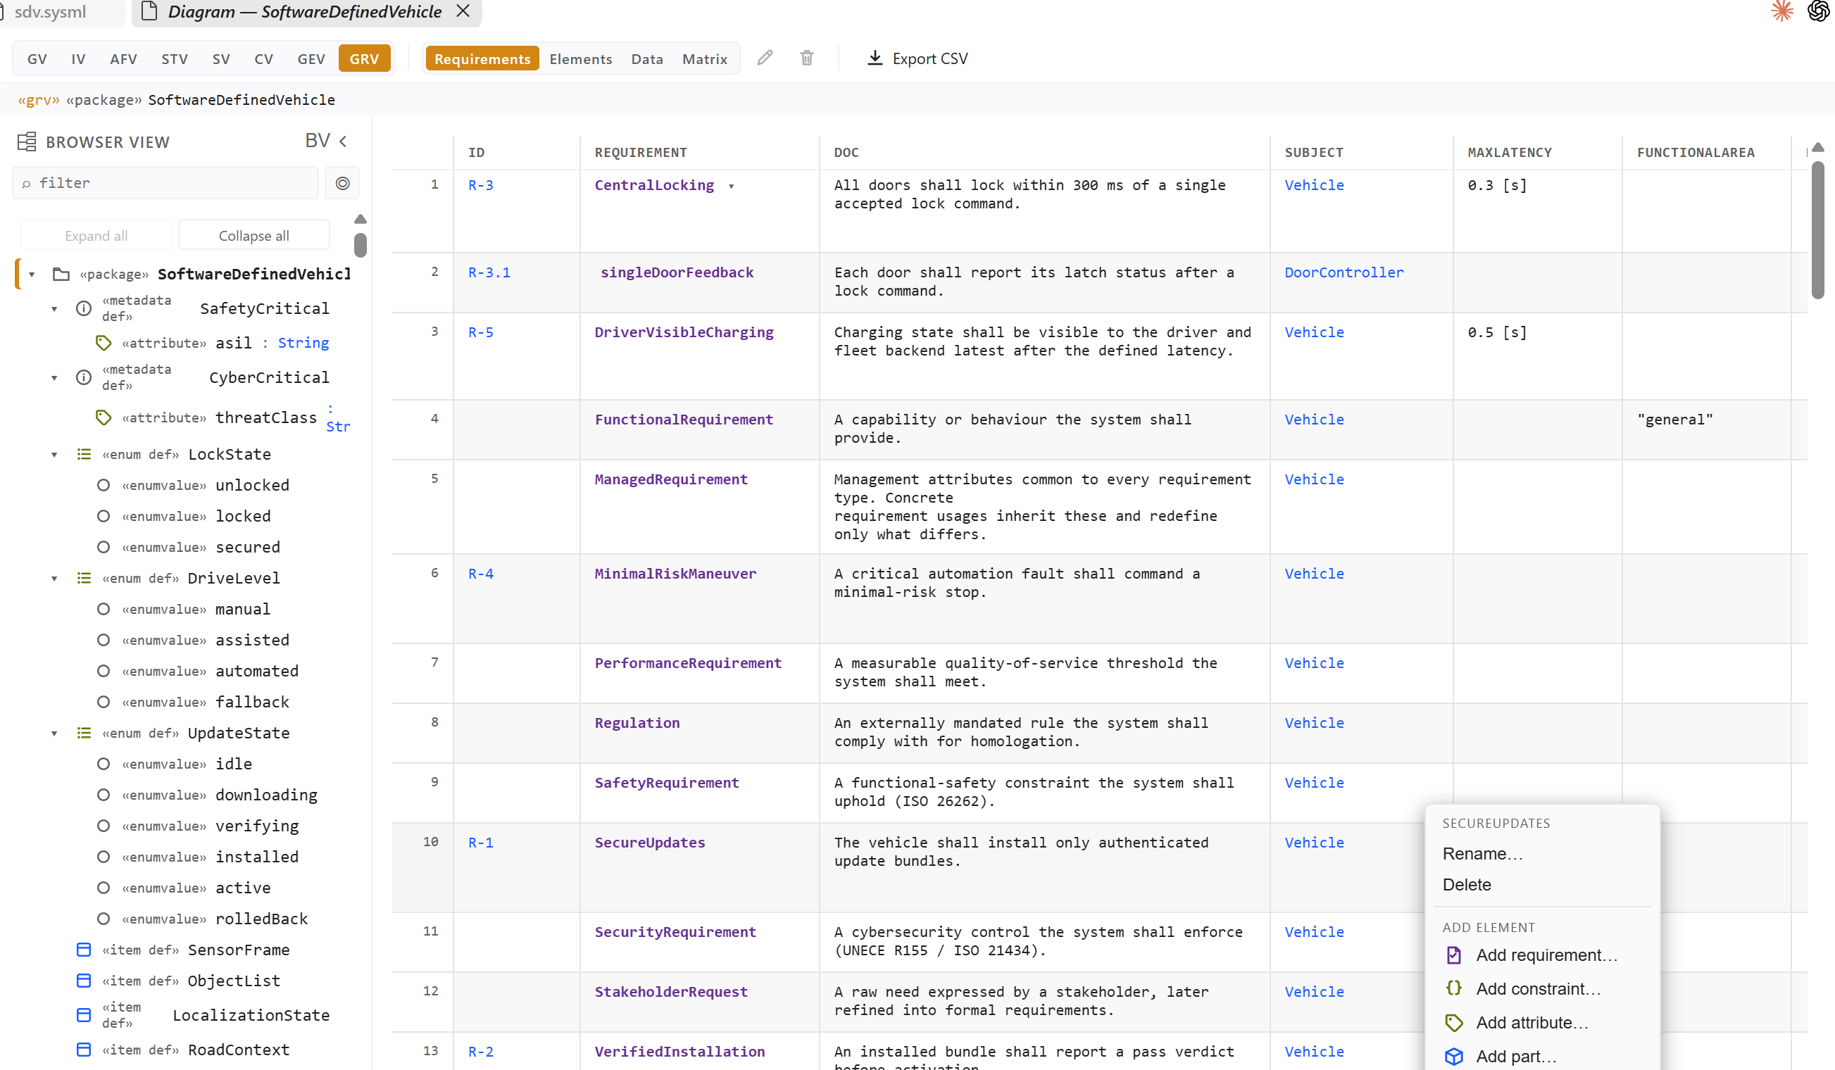Select the automated enumvalue circle
The height and width of the screenshot is (1070, 1835).
pyautogui.click(x=104, y=671)
